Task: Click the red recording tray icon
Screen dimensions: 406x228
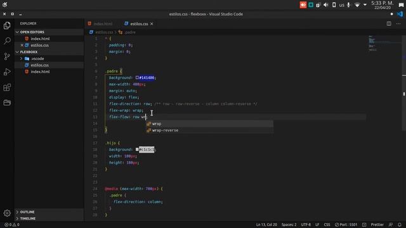Action: coord(303,5)
